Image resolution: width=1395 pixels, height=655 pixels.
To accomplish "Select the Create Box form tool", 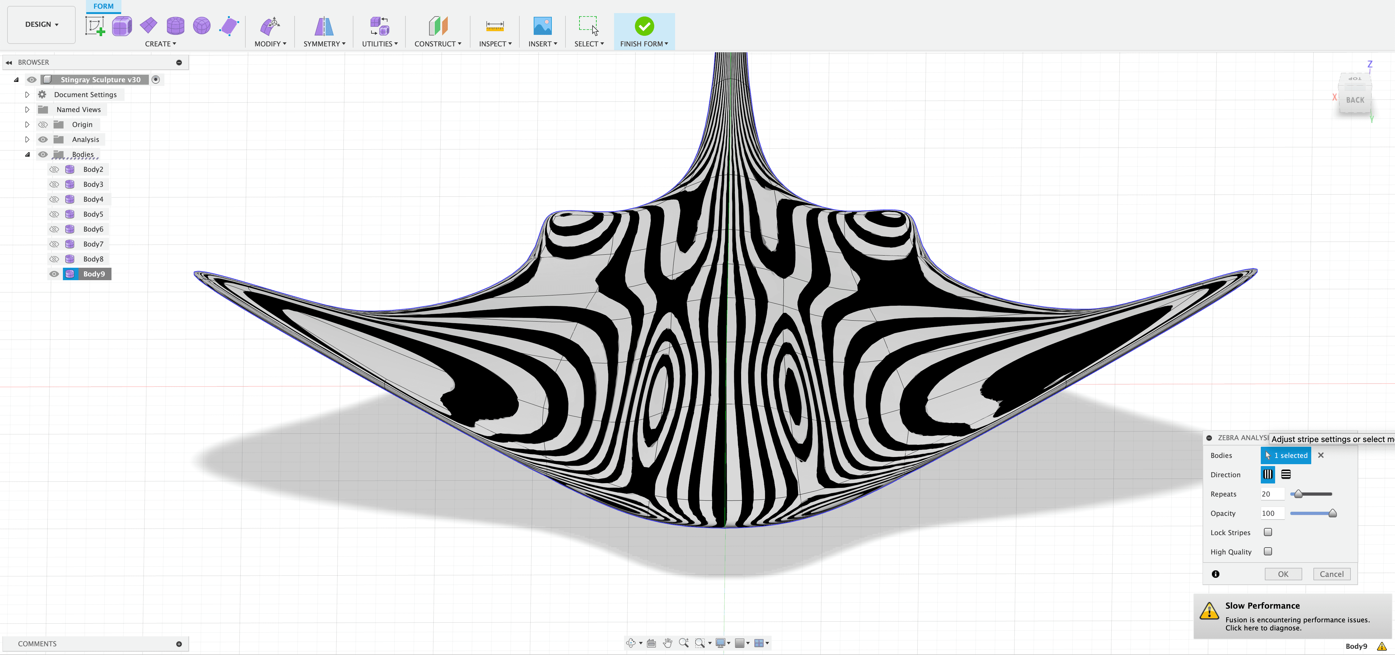I will 122,26.
